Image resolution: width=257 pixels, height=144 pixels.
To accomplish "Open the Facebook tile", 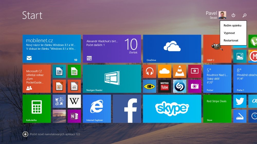I will tap(127, 109).
